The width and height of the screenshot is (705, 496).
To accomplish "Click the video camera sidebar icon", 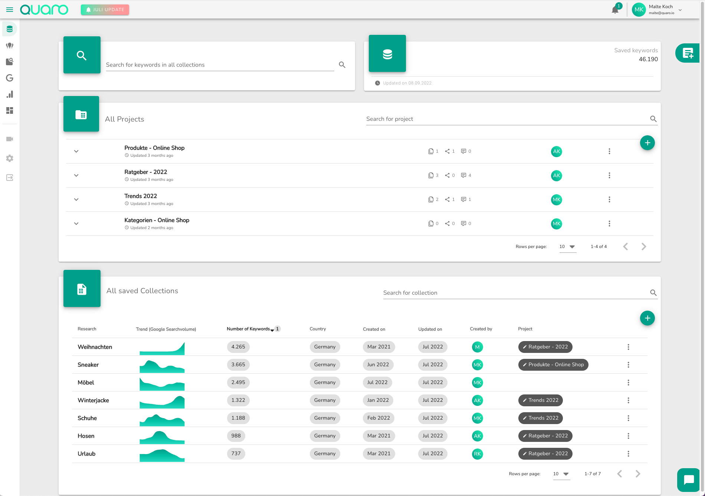I will click(x=10, y=139).
